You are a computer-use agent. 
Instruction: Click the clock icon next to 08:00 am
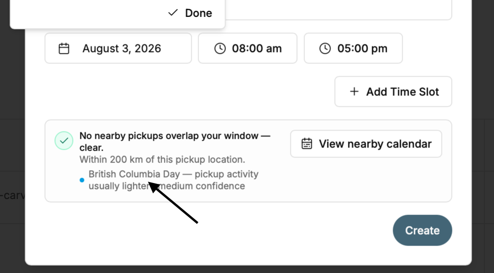tap(220, 48)
